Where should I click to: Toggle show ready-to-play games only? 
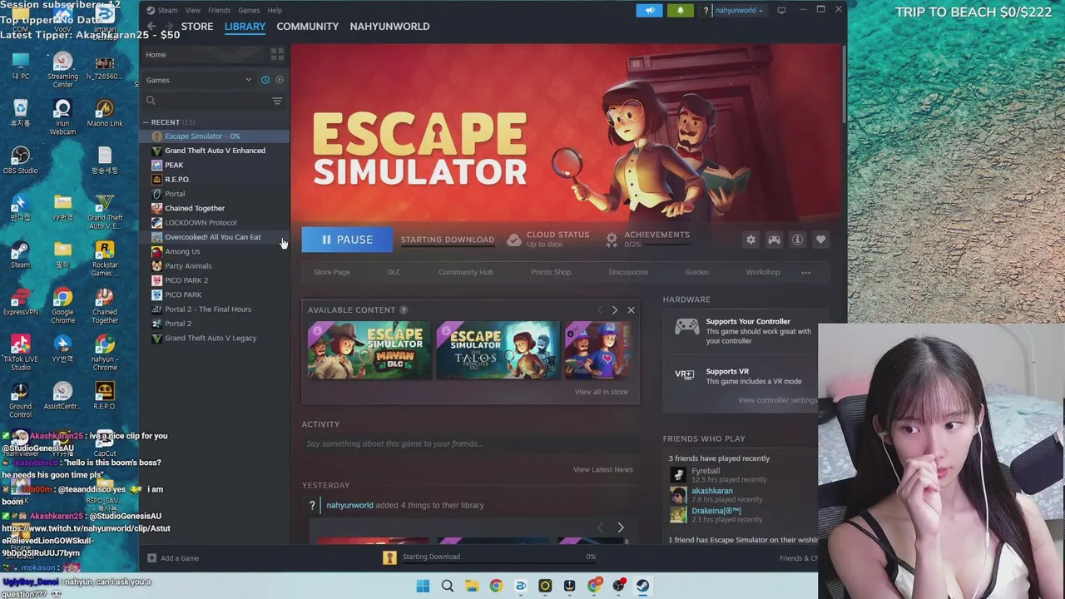click(x=280, y=80)
